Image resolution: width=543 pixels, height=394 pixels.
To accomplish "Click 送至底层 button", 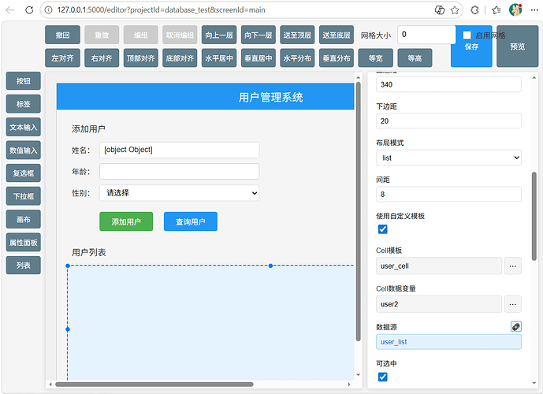I will [337, 35].
